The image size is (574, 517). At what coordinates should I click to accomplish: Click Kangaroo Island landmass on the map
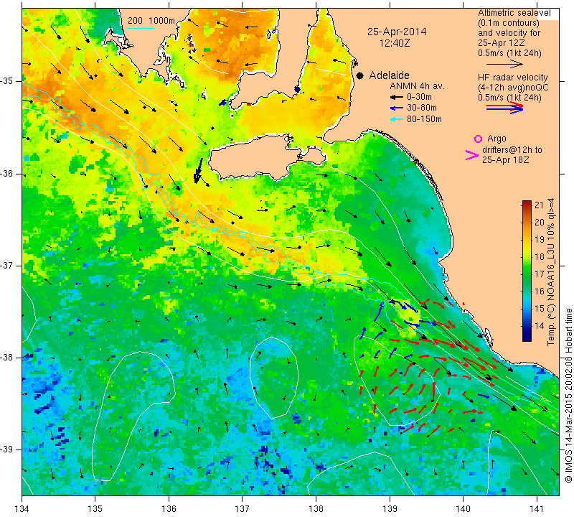(256, 157)
